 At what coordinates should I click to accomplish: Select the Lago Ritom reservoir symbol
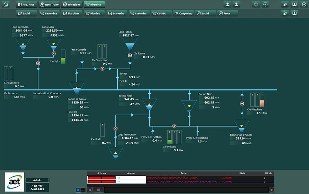130,43
